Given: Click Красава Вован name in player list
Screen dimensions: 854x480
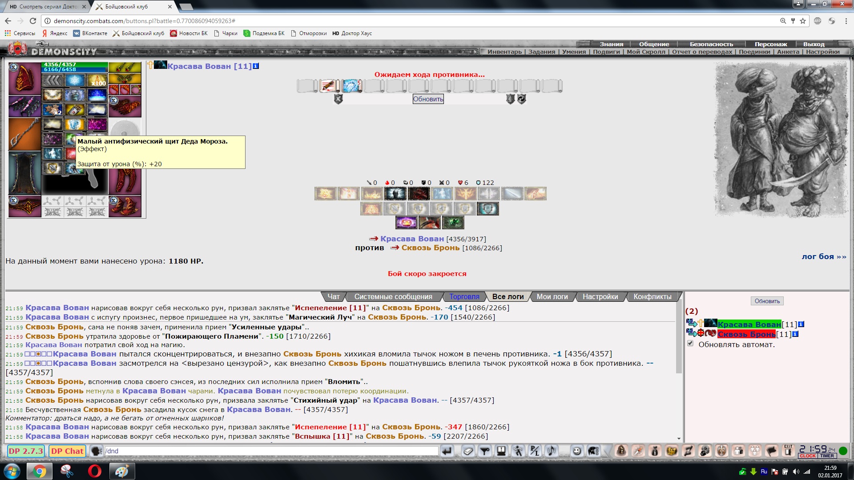Looking at the screenshot, I should tap(749, 324).
